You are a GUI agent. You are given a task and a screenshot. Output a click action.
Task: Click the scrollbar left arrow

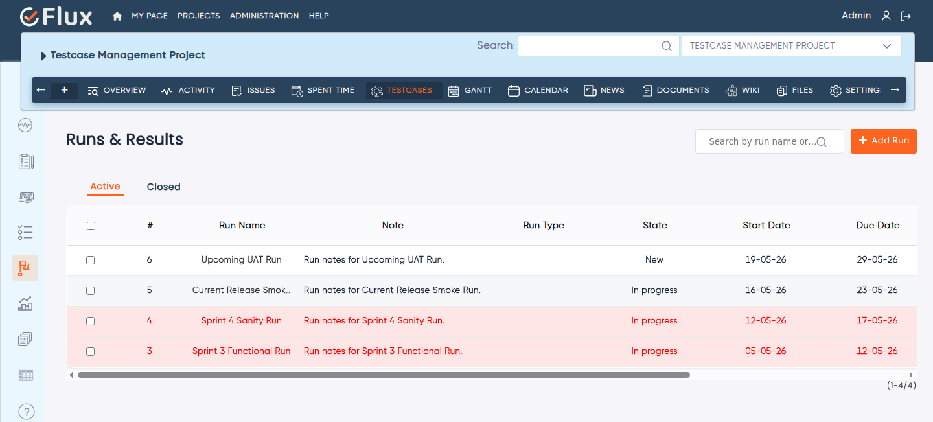pyautogui.click(x=71, y=375)
